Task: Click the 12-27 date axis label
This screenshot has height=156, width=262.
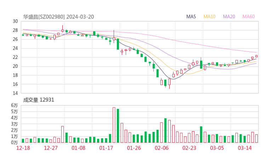Action: point(51,148)
